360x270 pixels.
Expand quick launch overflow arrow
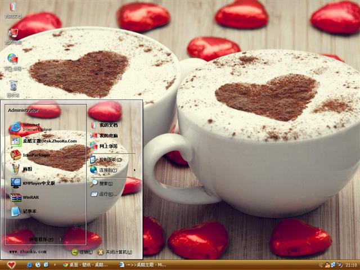pyautogui.click(x=55, y=265)
